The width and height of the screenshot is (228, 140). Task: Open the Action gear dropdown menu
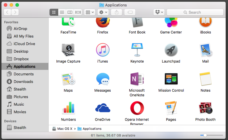click(x=103, y=12)
